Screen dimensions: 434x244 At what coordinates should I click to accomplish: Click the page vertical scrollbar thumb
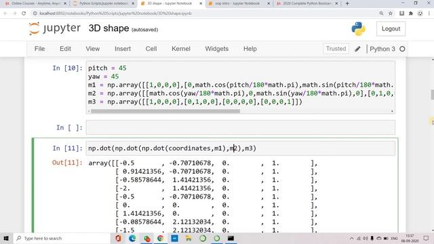coord(432,95)
